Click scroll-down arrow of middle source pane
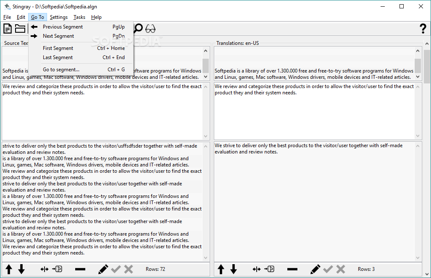Image resolution: width=431 pixels, height=278 pixels. (205, 136)
